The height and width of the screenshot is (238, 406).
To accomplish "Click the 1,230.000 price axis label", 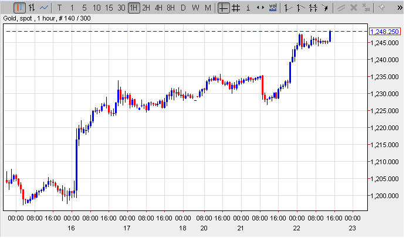I will tap(384, 94).
